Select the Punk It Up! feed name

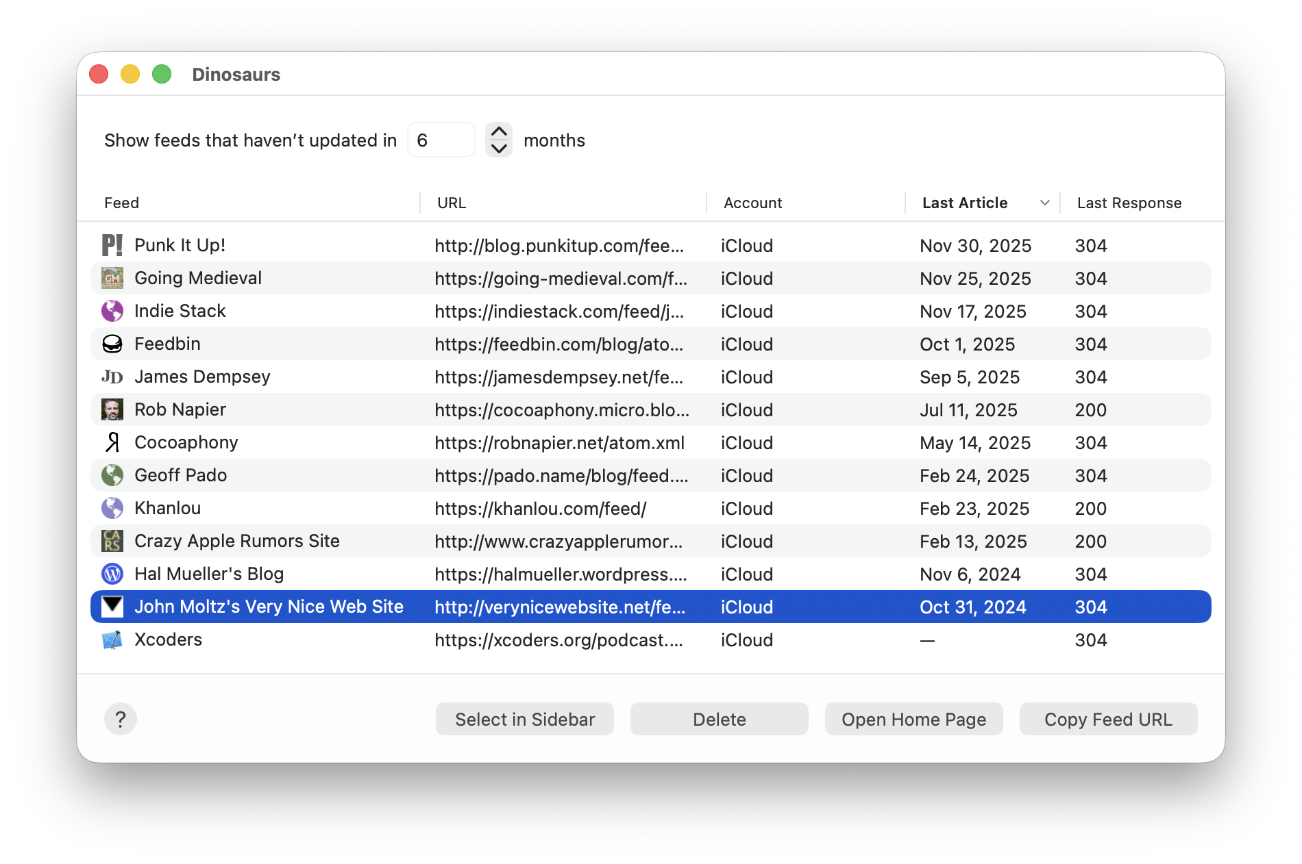pos(180,245)
